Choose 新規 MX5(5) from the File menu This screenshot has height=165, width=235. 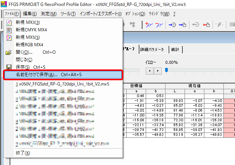click(63, 37)
